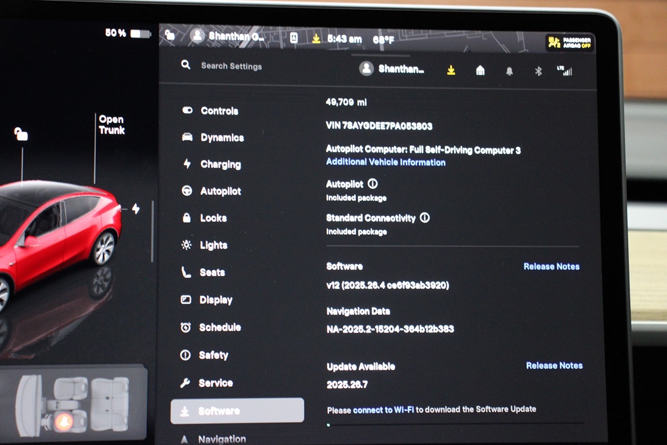This screenshot has height=445, width=667.
Task: Tap the Bluetooth icon
Action: tap(537, 71)
